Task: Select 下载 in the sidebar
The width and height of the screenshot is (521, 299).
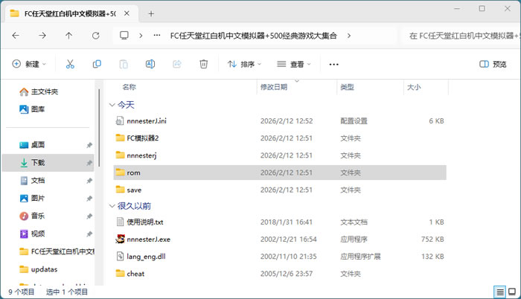Action: pyautogui.click(x=38, y=163)
